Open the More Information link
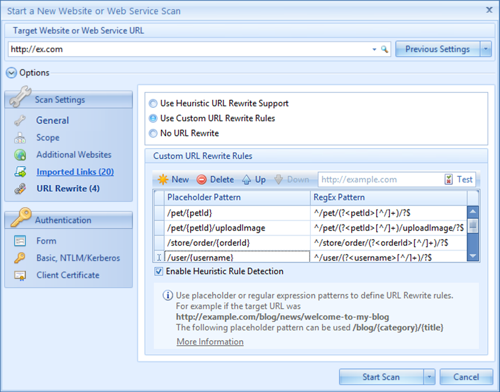 pyautogui.click(x=210, y=342)
